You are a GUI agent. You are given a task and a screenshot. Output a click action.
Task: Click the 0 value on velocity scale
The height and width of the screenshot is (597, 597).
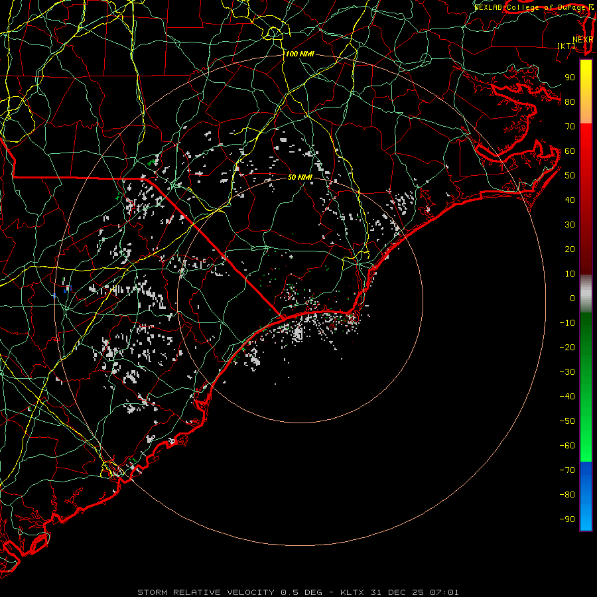572,298
